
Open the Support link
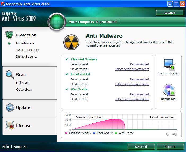[20, 147]
